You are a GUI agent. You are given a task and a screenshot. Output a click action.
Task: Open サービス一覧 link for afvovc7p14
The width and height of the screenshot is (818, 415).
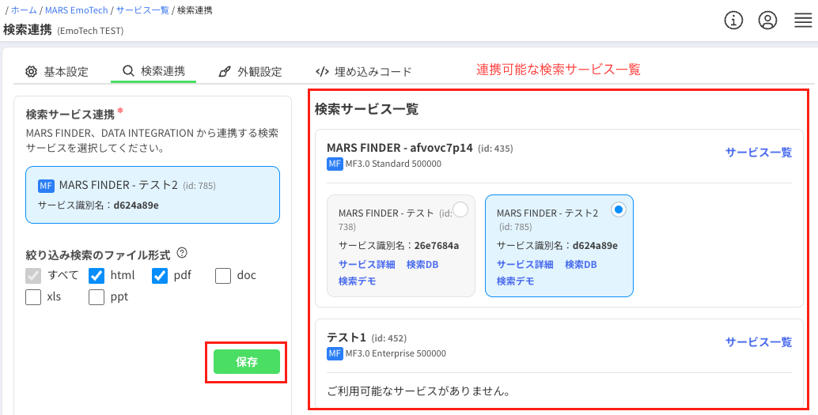click(759, 153)
